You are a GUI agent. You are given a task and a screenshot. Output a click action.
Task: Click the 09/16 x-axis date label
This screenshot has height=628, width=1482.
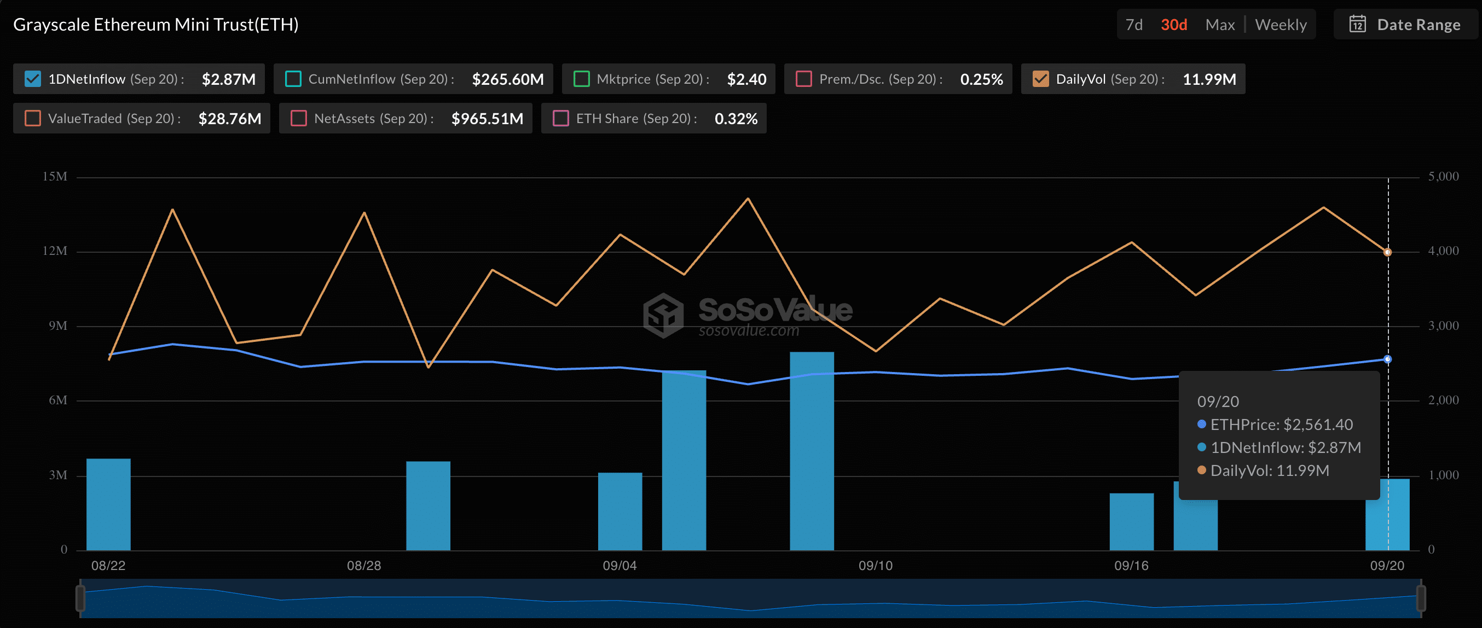[x=1131, y=565]
